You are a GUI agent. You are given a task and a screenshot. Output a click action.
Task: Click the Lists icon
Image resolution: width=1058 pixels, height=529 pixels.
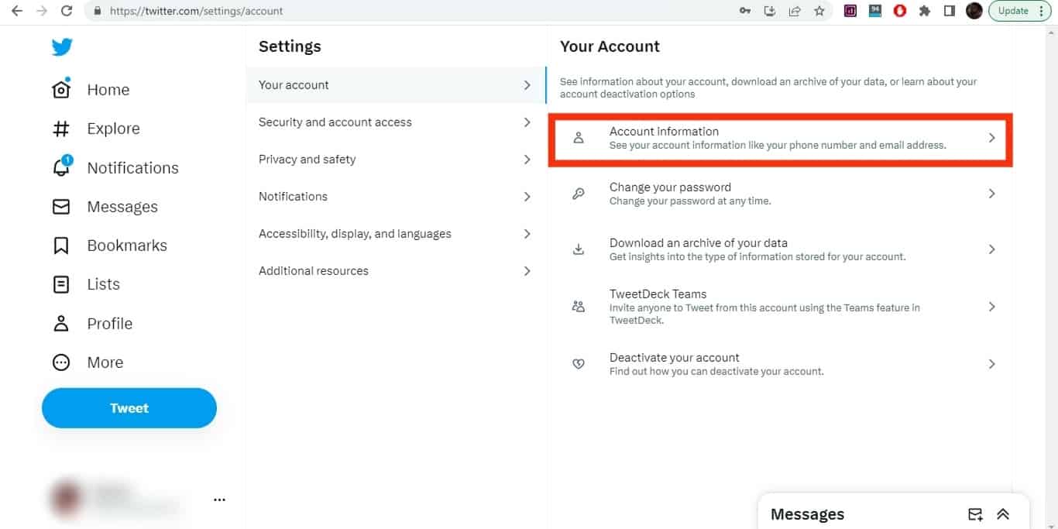[61, 284]
